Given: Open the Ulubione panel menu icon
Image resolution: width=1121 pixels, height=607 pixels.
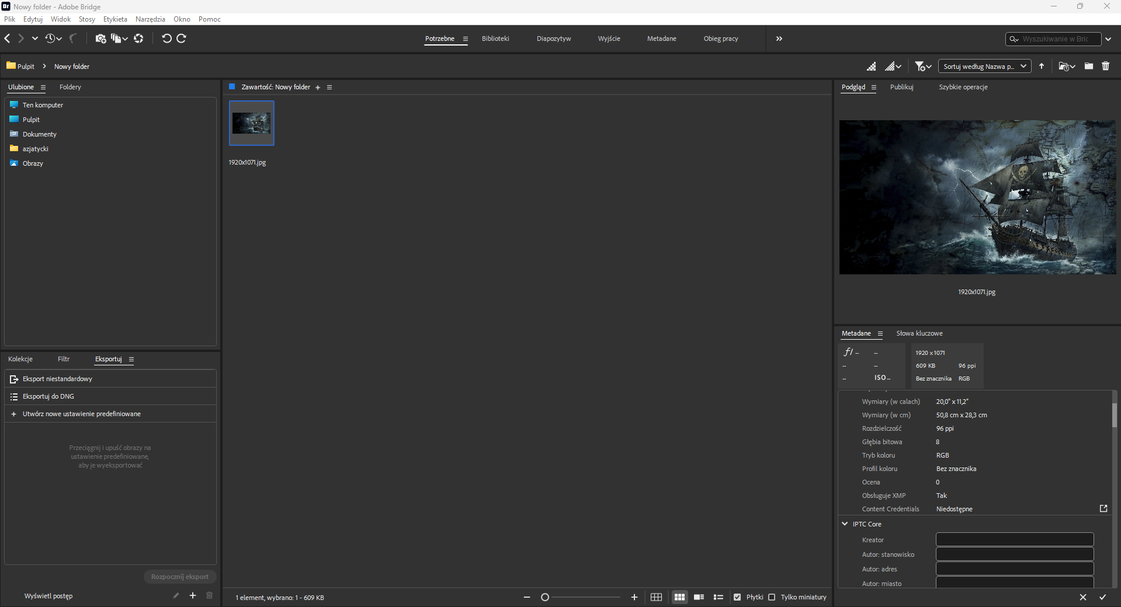Looking at the screenshot, I should click(43, 88).
